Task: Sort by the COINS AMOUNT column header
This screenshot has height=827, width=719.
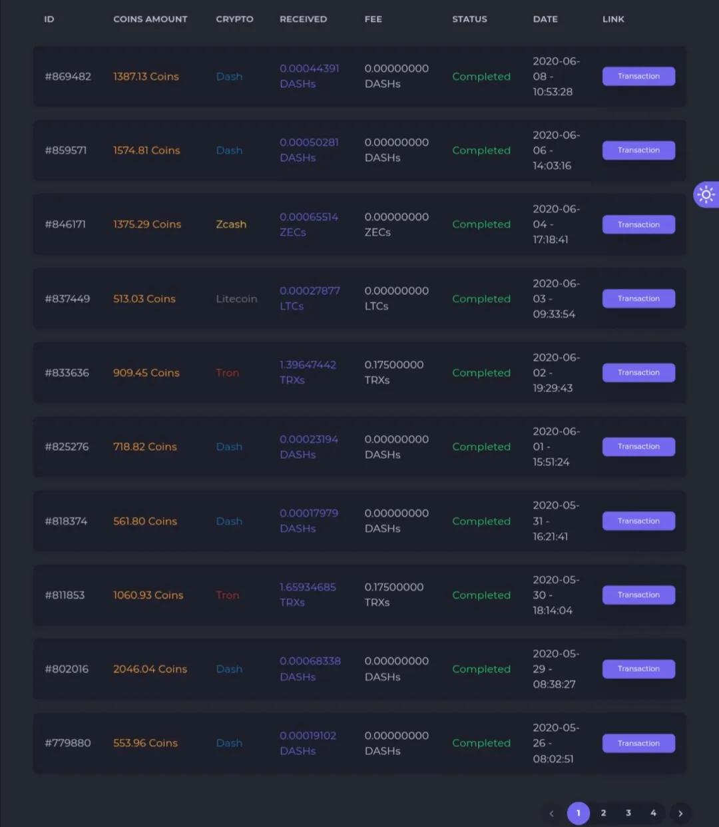Action: [x=150, y=19]
